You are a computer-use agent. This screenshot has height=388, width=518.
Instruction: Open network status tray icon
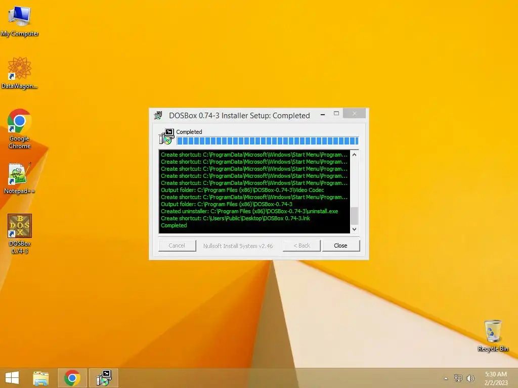click(x=458, y=378)
